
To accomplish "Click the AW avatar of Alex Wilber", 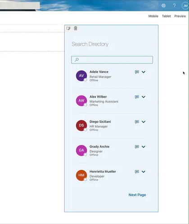I will (81, 101).
